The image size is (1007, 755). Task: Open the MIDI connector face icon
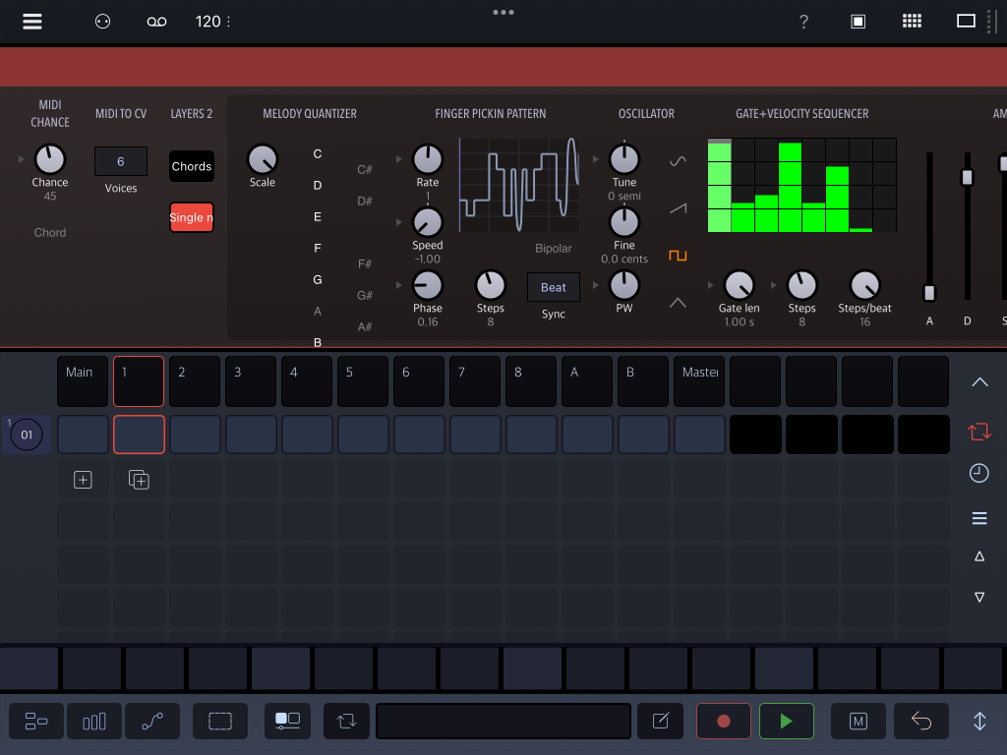[102, 22]
